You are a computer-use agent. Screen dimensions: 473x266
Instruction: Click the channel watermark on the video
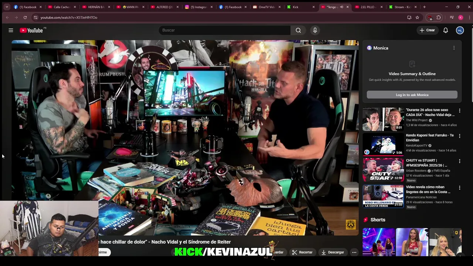pos(350,224)
